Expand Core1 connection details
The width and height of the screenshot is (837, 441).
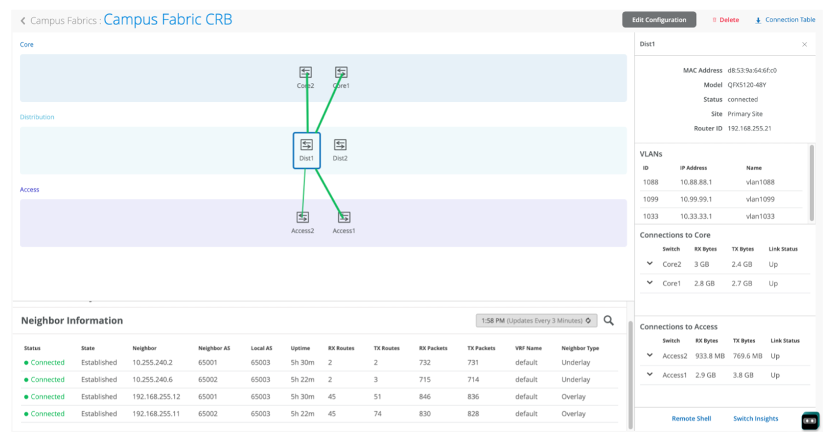pyautogui.click(x=650, y=283)
